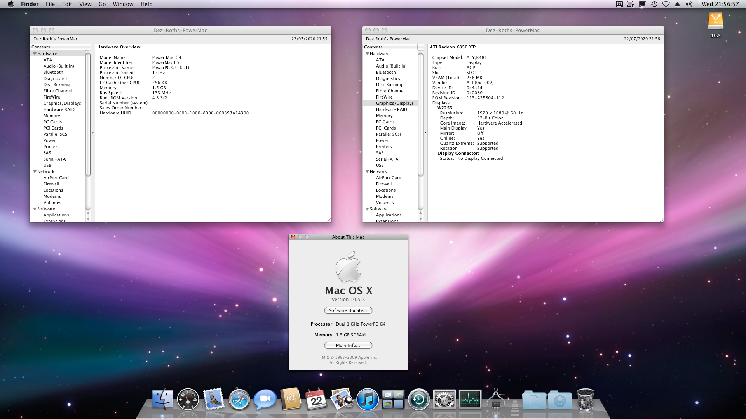The image size is (746, 419).
Task: Launch Safari compass icon in Dock
Action: click(239, 399)
